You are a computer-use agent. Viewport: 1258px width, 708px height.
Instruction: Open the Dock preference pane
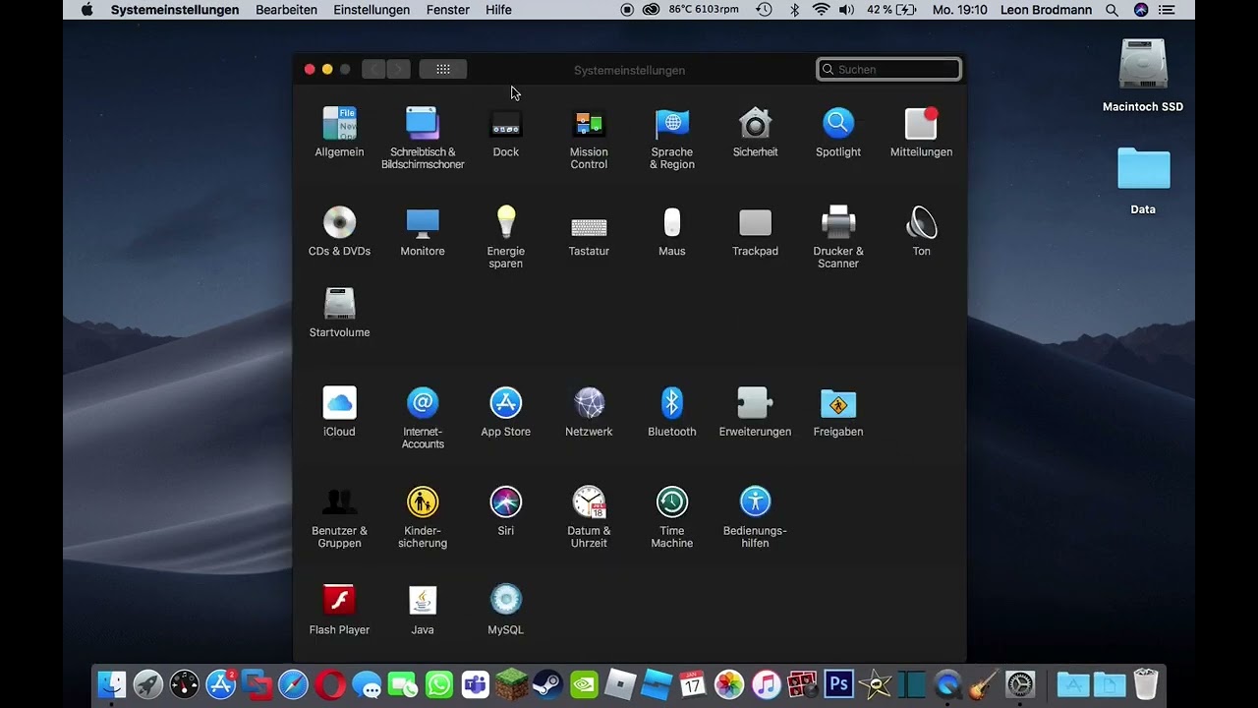pos(505,132)
